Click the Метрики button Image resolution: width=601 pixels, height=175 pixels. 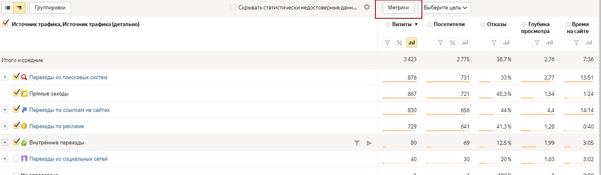pos(398,7)
